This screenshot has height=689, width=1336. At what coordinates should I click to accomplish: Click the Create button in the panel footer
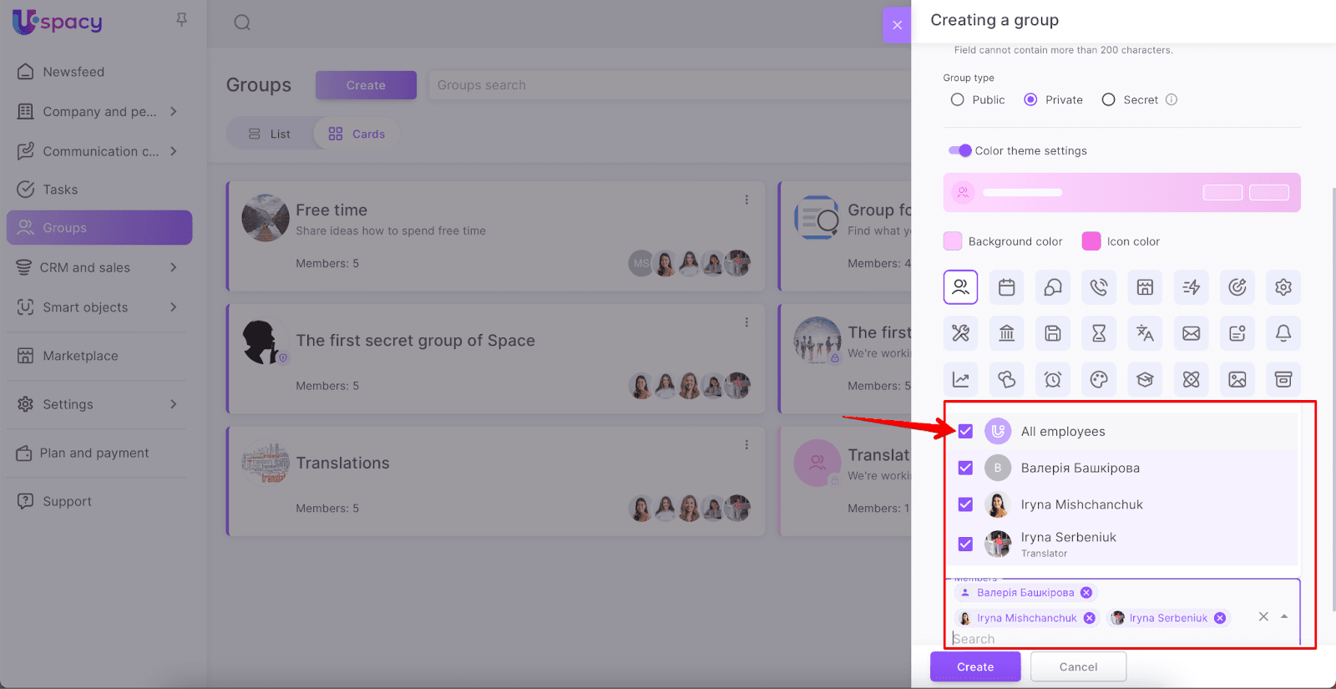pyautogui.click(x=974, y=666)
